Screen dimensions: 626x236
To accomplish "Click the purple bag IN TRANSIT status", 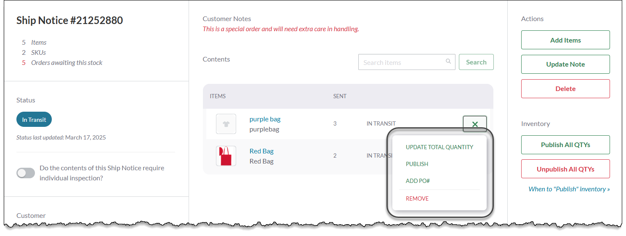I will coord(381,123).
